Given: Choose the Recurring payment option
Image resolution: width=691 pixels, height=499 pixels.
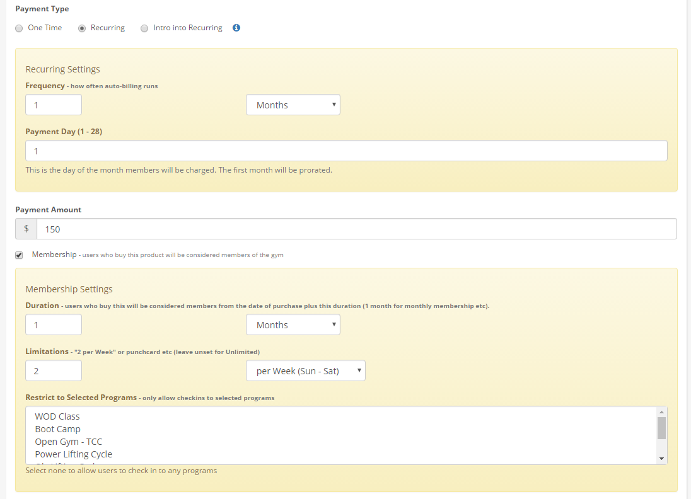Looking at the screenshot, I should (82, 28).
